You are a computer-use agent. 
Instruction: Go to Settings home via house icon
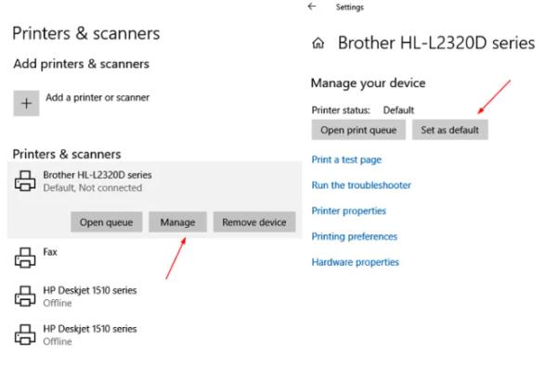(318, 44)
